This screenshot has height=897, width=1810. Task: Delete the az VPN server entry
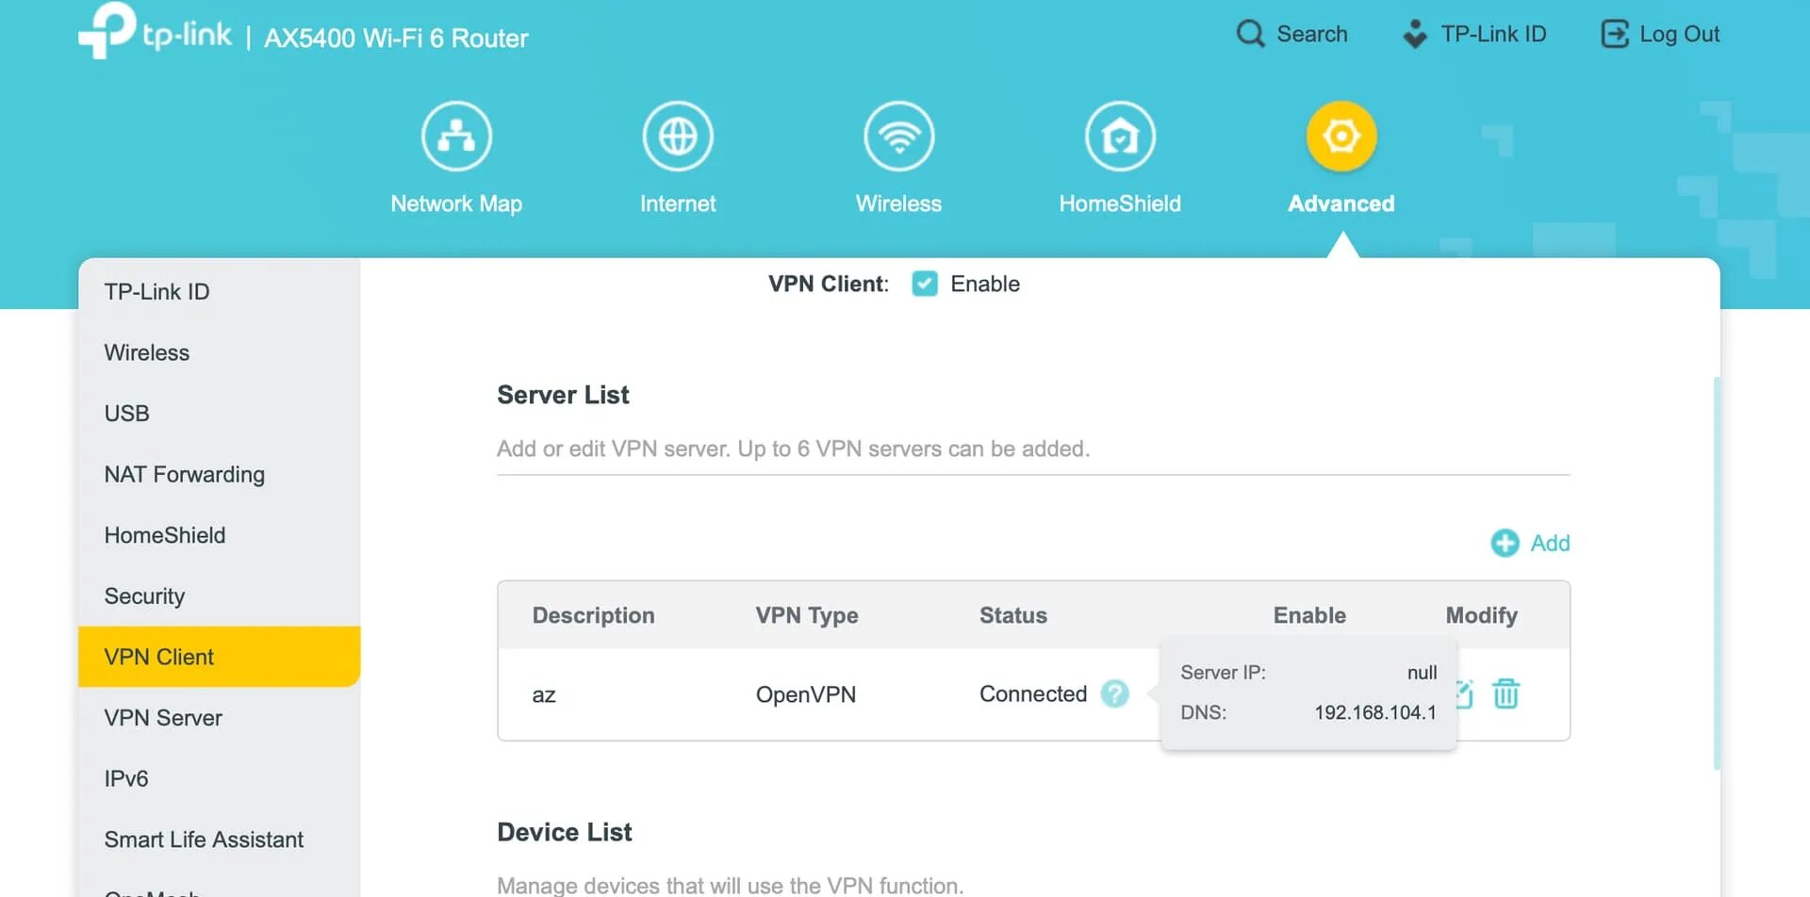click(x=1506, y=694)
